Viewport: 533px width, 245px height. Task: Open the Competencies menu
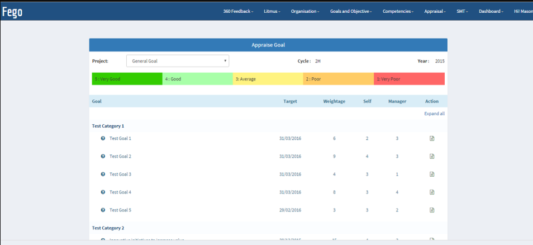click(x=398, y=11)
